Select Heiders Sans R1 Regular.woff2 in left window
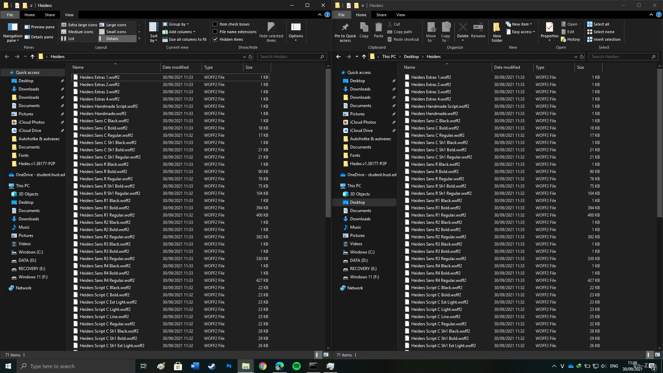This screenshot has height=373, width=663. (170, 215)
